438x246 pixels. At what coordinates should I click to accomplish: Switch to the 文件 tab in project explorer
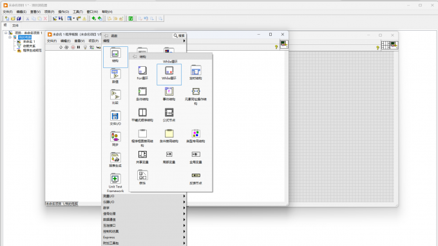[x=15, y=26]
